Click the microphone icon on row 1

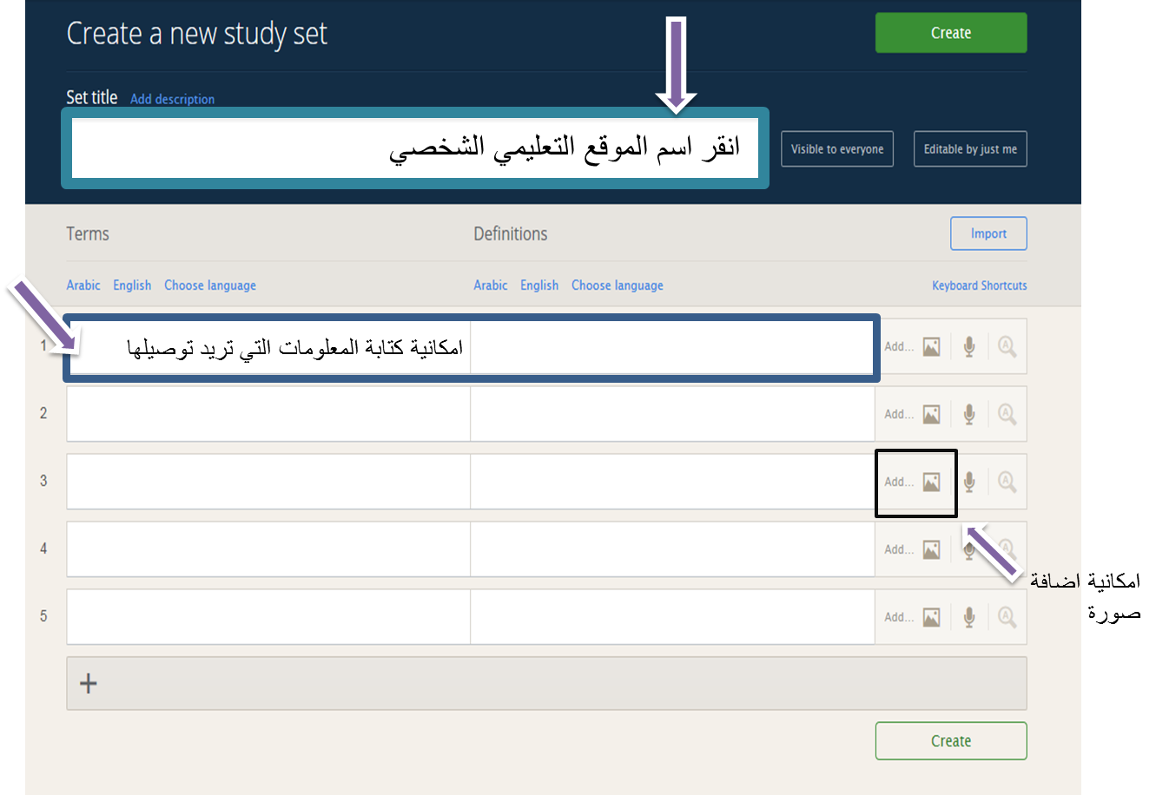(968, 345)
